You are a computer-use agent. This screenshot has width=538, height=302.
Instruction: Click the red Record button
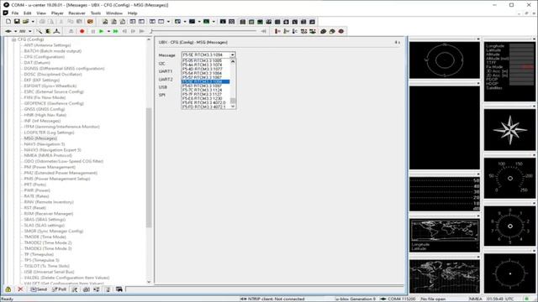pyautogui.click(x=82, y=31)
